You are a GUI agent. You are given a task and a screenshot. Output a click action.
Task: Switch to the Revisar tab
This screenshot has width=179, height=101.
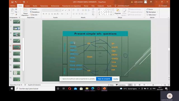coord(86,6)
